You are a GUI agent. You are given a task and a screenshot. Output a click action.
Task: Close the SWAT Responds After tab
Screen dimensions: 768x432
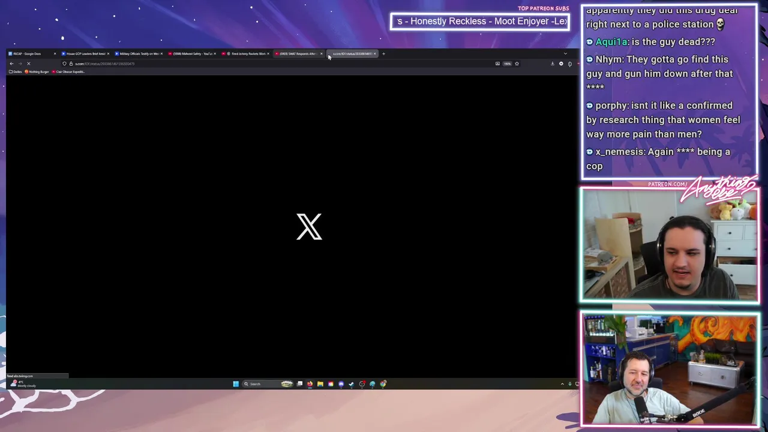[321, 54]
